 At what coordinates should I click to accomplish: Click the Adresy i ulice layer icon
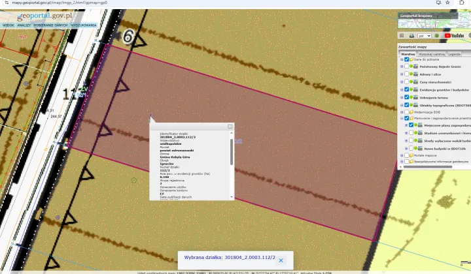pos(416,74)
